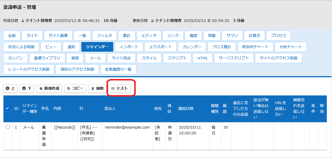
Task: Switch to the エディタ tab
Action: (149, 35)
